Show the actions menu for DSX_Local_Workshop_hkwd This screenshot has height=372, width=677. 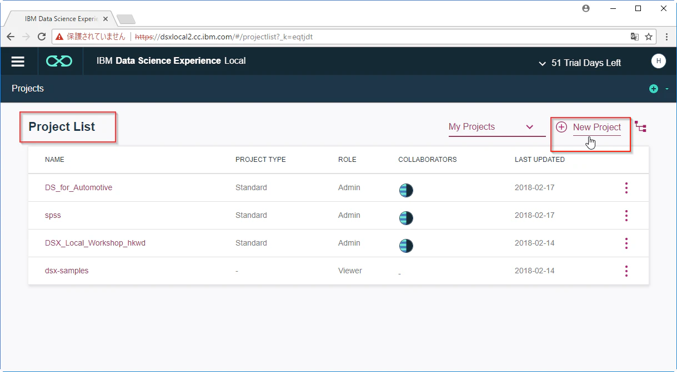point(626,243)
